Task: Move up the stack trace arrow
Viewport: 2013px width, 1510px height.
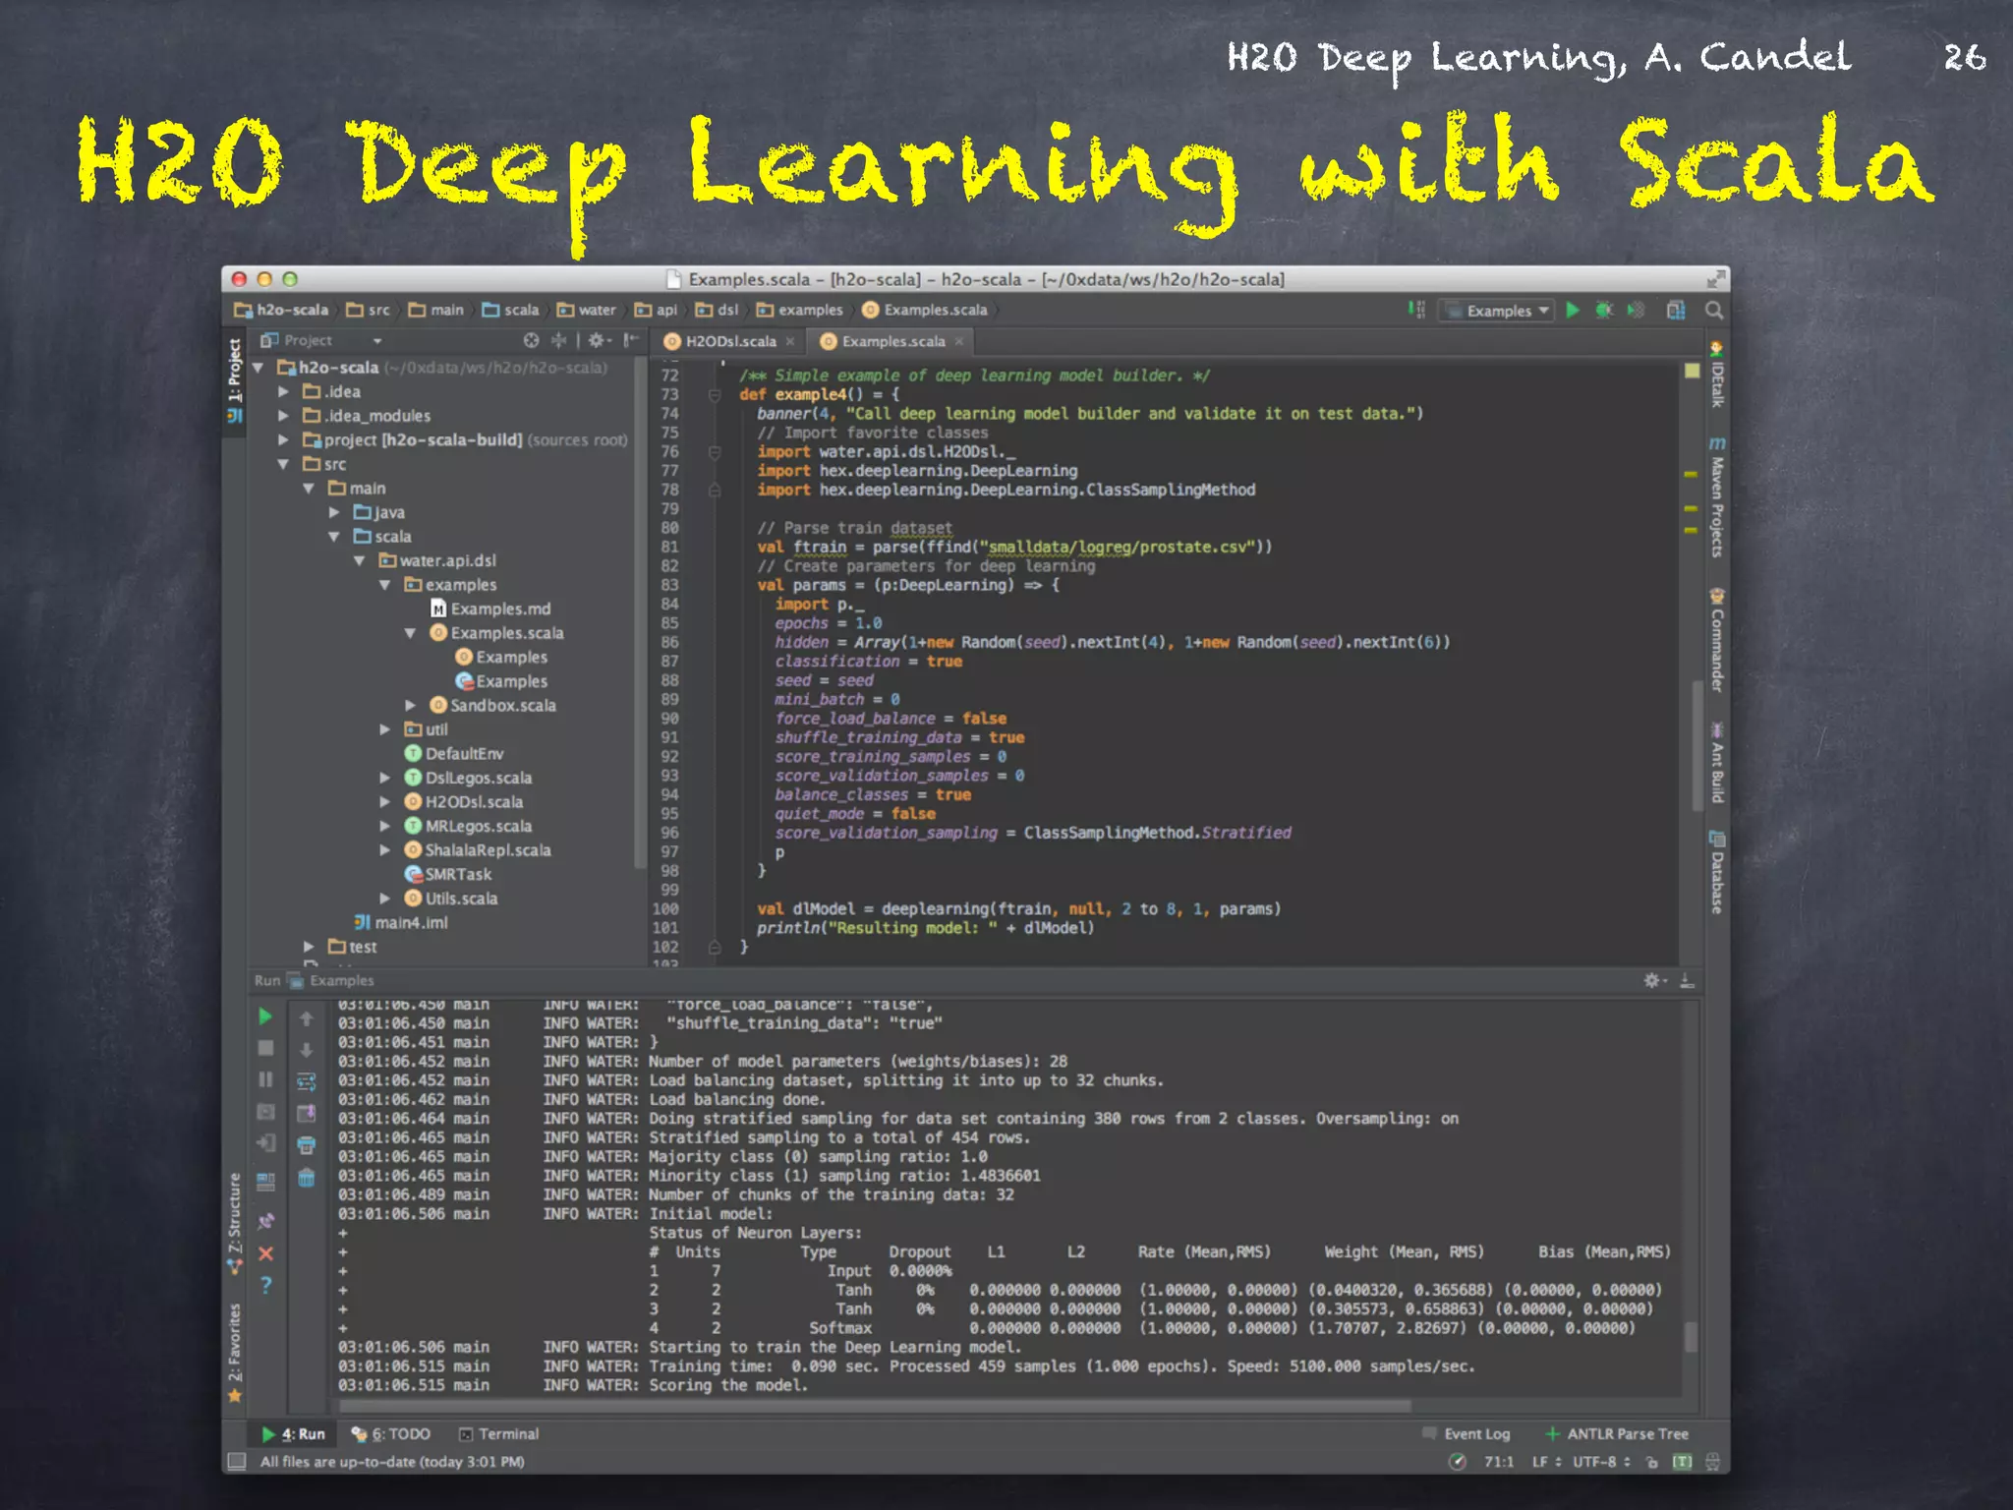Action: click(307, 1018)
